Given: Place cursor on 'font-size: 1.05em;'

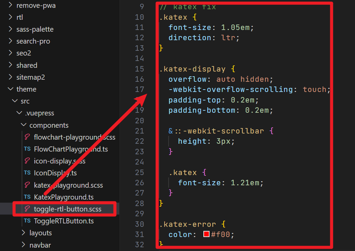Looking at the screenshot, I should click(211, 27).
